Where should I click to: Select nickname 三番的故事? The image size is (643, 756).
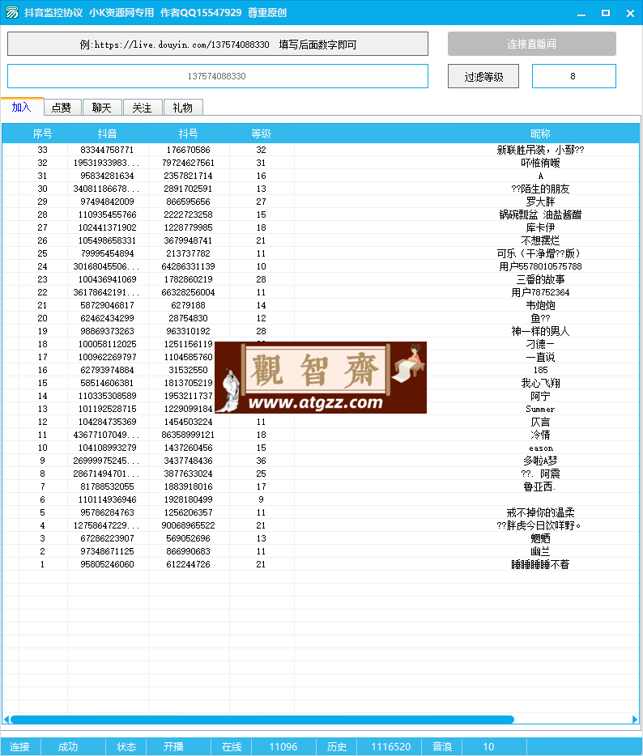tap(540, 279)
